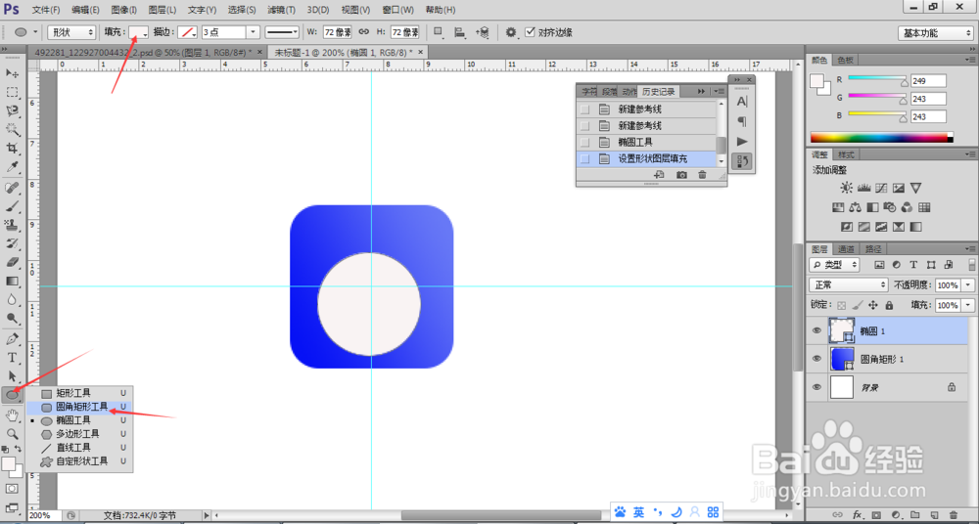Filter layers by pixel layers
The width and height of the screenshot is (979, 524).
[879, 265]
